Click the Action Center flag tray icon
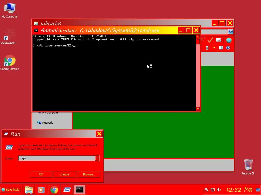 pyautogui.click(x=206, y=190)
